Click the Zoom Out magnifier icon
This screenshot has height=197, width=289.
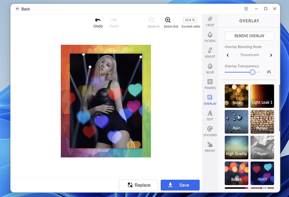(x=168, y=20)
